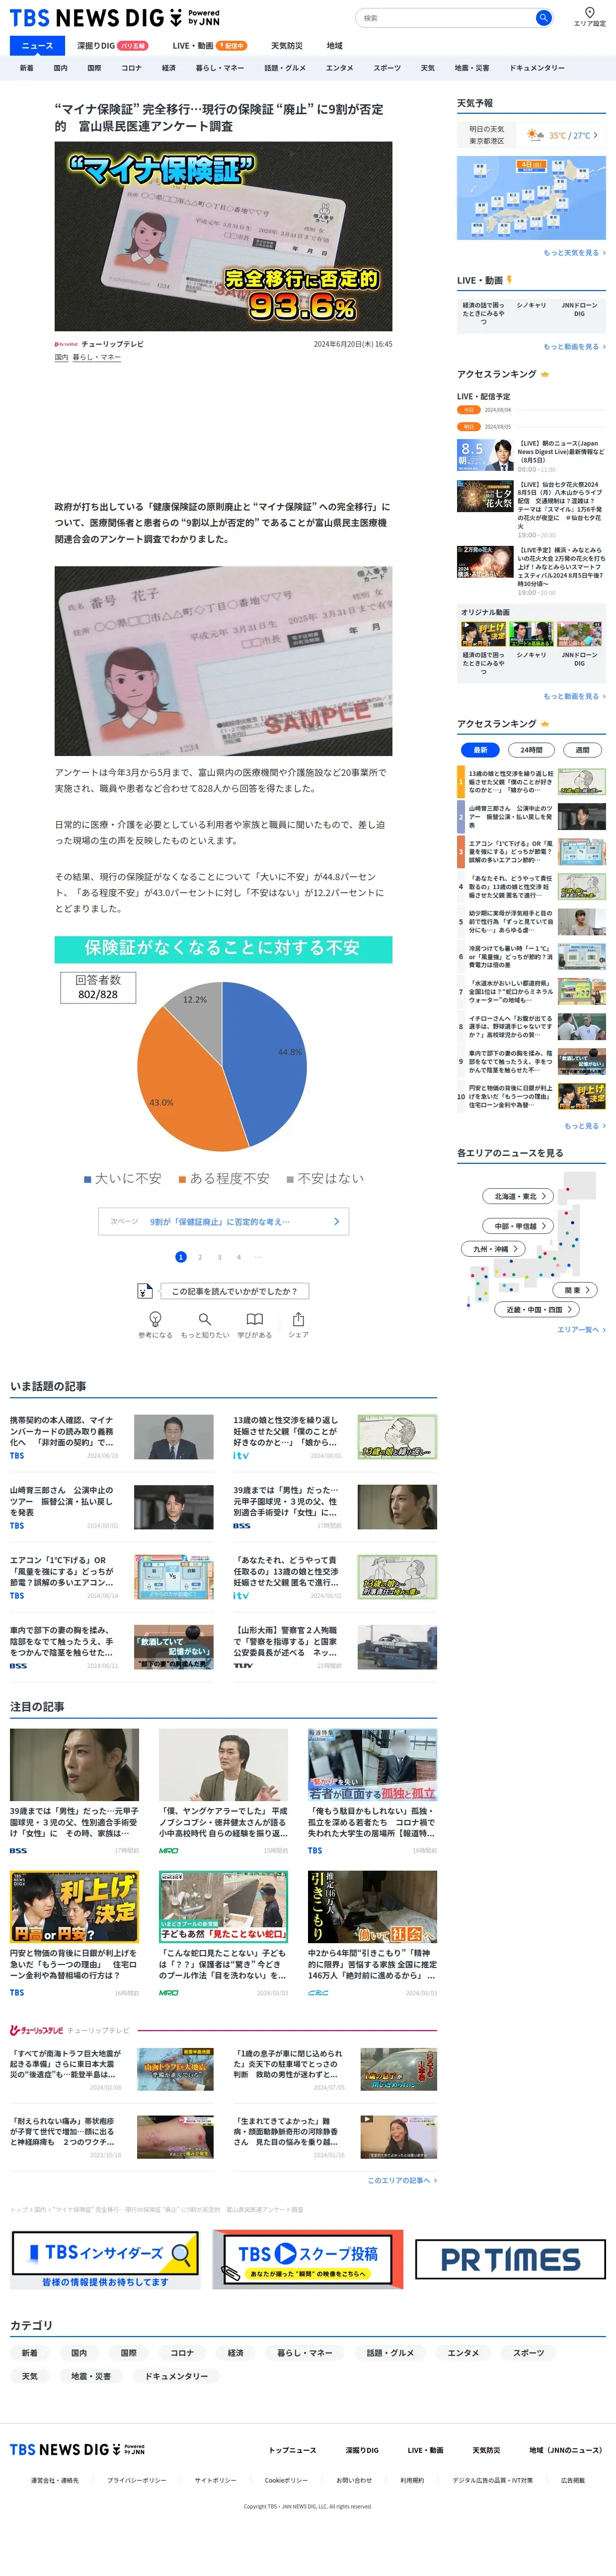Click the もっと知りたい magnifier icon
This screenshot has width=616, height=2576.
tap(205, 1320)
